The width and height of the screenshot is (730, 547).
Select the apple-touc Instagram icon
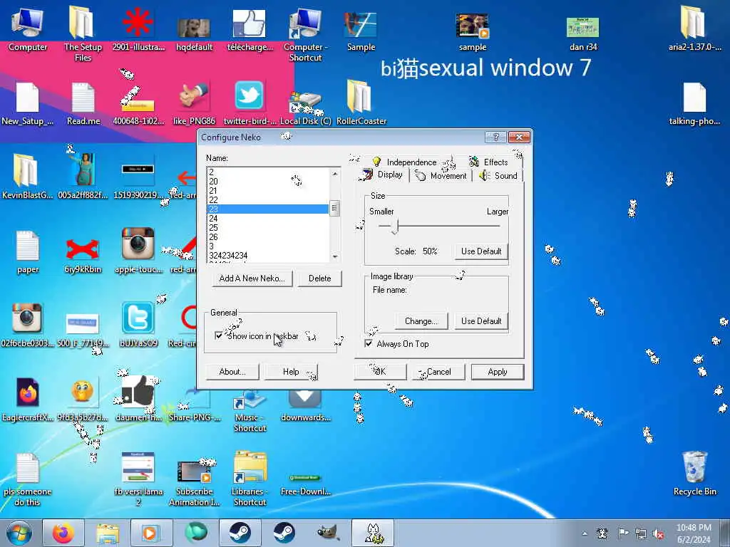(138, 250)
